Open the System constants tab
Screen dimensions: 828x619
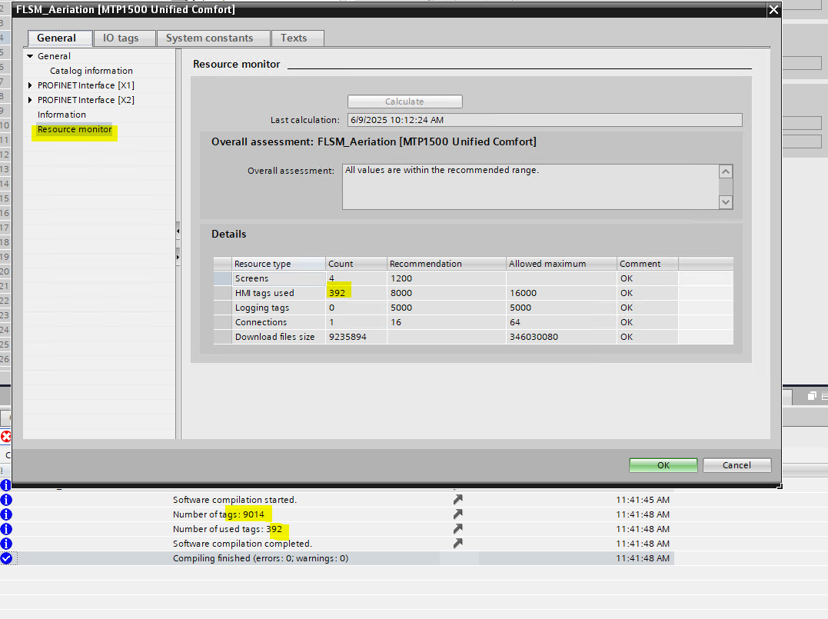coord(209,38)
